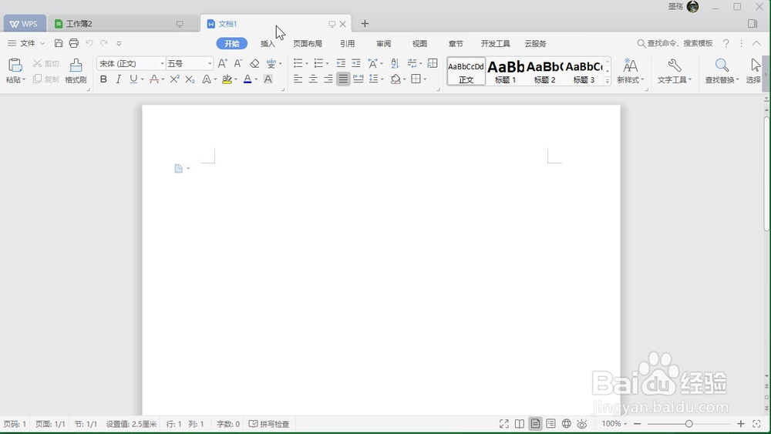This screenshot has width=771, height=434.
Task: Toggle Underline formatting
Action: (x=133, y=79)
